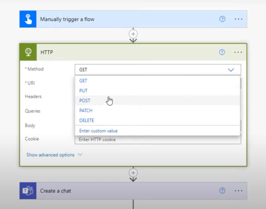Open help for Manually trigger a flow
Viewport: 266px width, 209px height.
tap(222, 19)
